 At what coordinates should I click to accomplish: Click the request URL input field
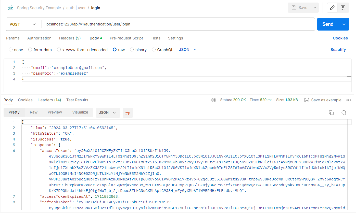click(178, 24)
